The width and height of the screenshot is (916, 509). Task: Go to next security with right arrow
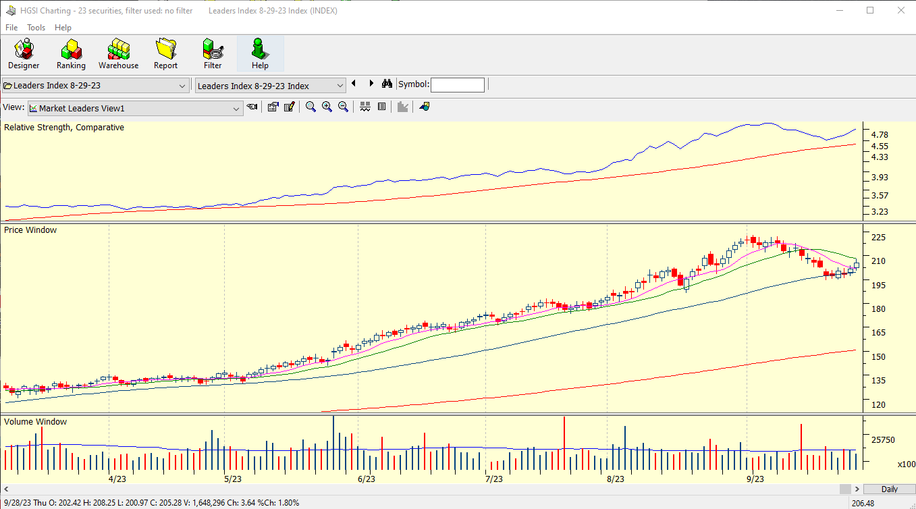tap(371, 84)
